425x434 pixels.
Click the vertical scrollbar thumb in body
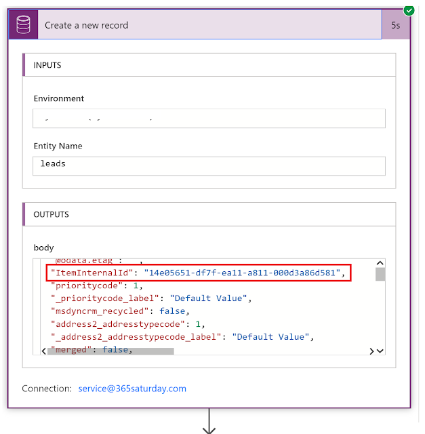(380, 274)
